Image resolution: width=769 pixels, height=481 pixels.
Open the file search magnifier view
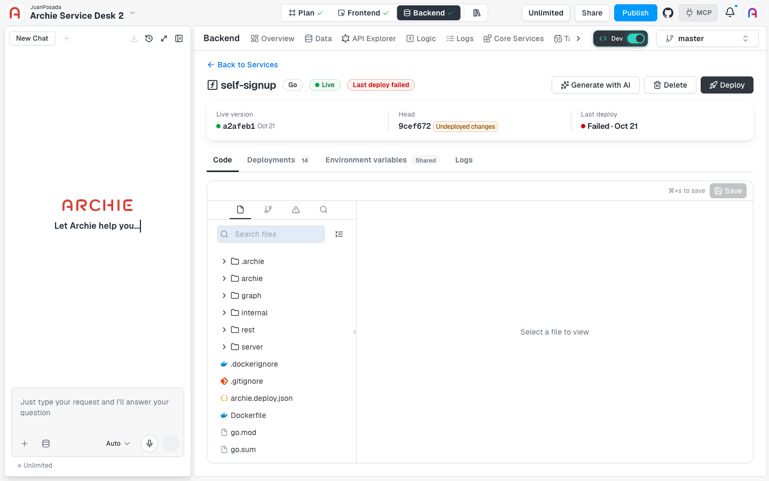coord(324,210)
